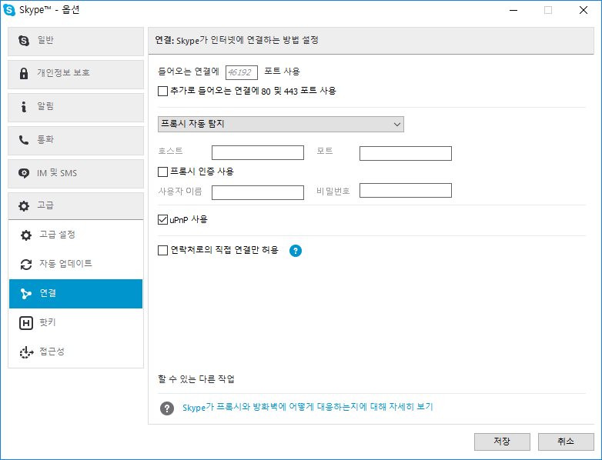
Task: Minimize the Skype options window
Action: coord(513,10)
